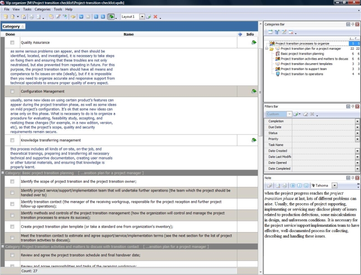The height and width of the screenshot is (275, 361).
Task: Toggle Italic in the Note panel toolbar
Action: [299, 185]
